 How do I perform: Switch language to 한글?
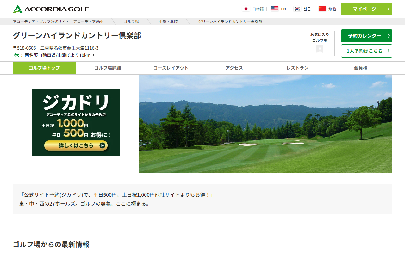[307, 9]
